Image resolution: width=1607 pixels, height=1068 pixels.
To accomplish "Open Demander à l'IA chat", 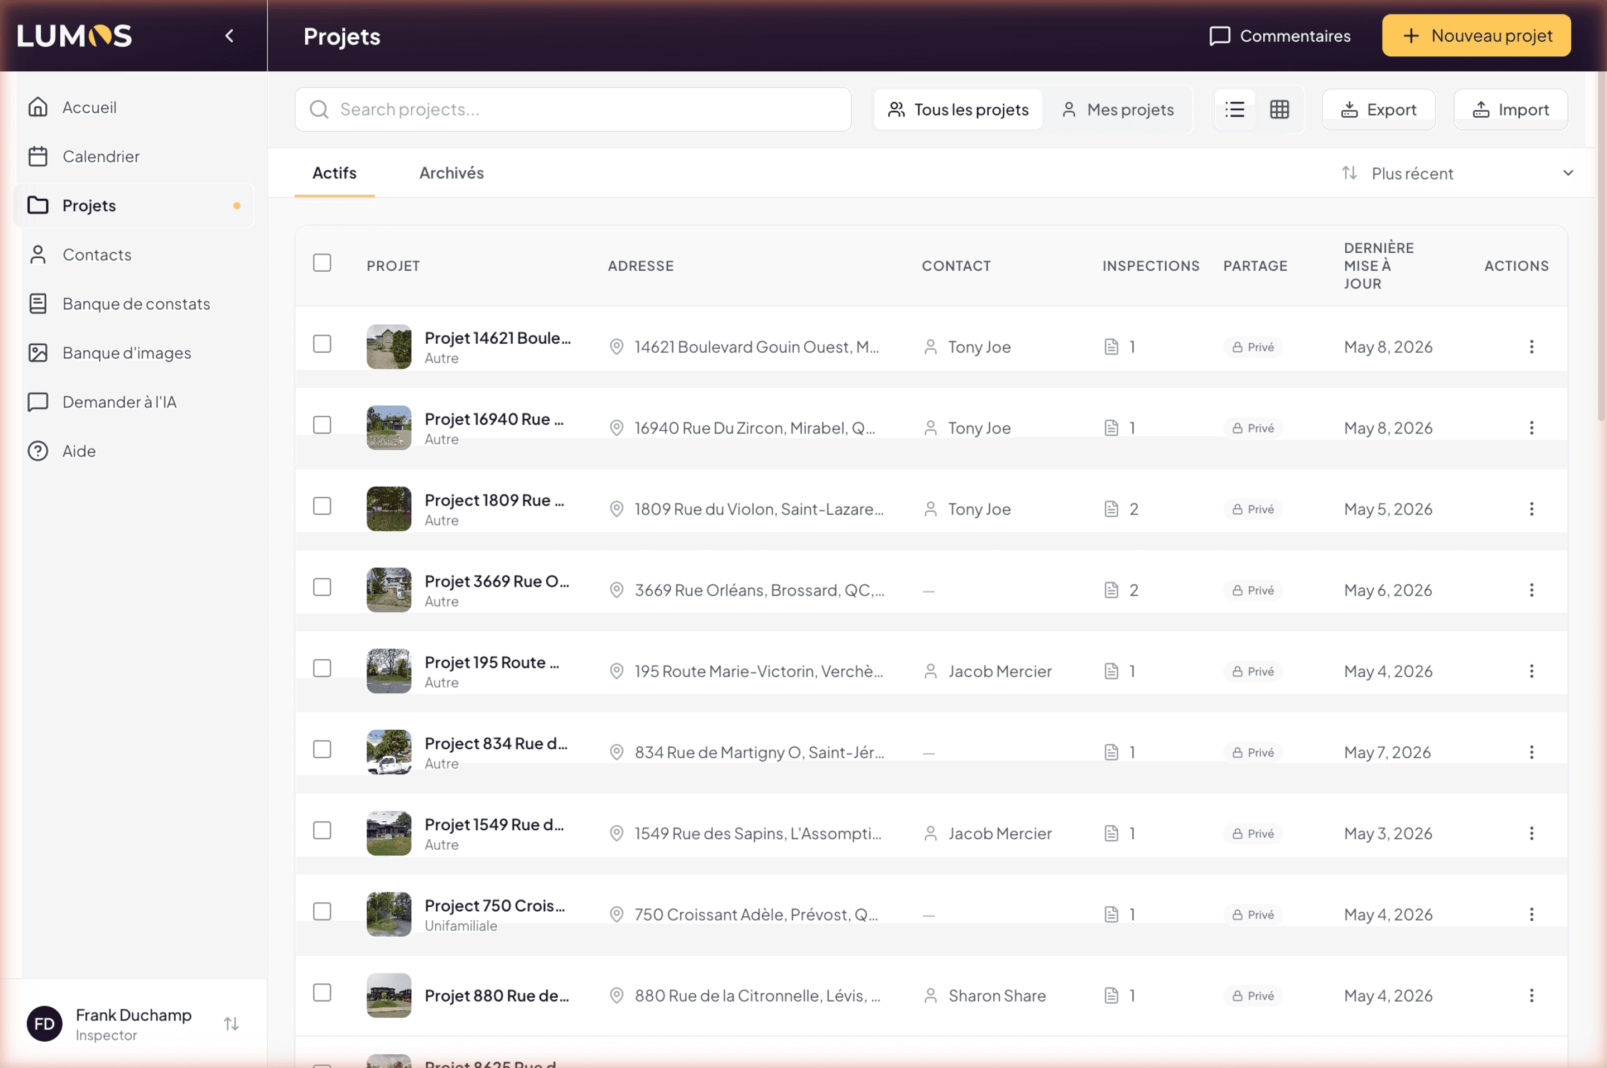I will 134,401.
